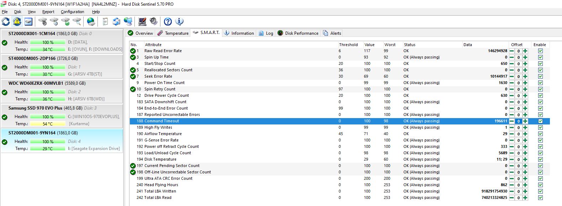Click the globe with disk toolbar icon

tap(91, 22)
